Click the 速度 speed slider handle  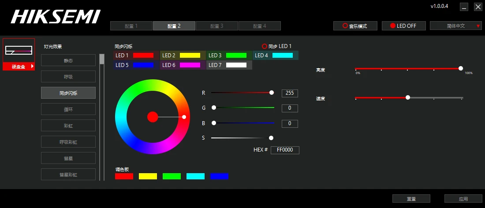[408, 97]
